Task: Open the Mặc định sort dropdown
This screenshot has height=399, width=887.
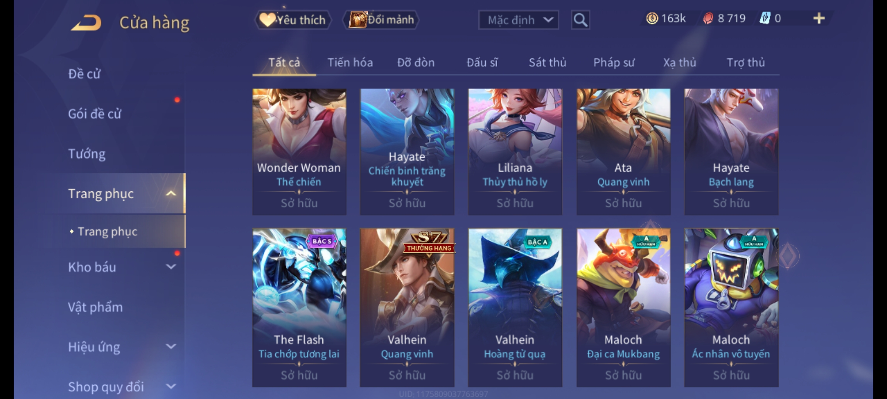Action: pos(519,20)
